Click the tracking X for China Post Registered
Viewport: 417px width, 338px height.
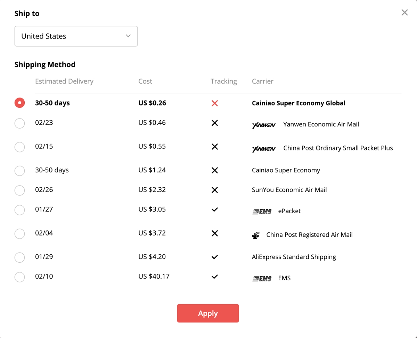tap(215, 233)
